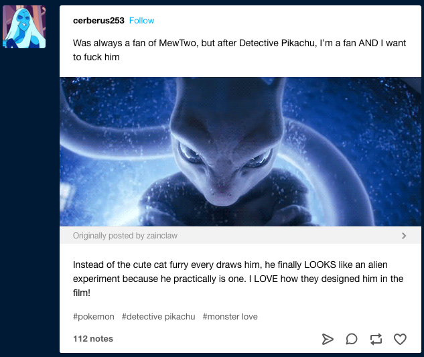Click the dark blue background beside the post

pyautogui.click(x=29, y=190)
